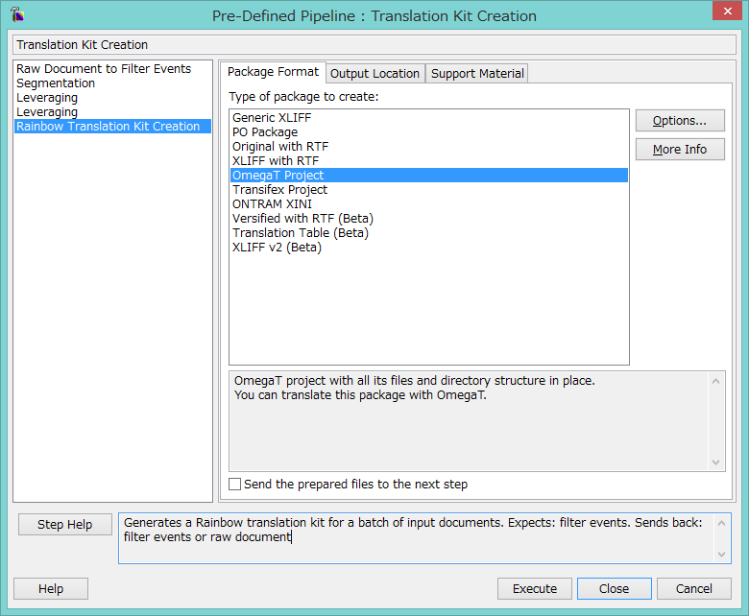Choose Original with RTF package
The height and width of the screenshot is (616, 749).
[429, 146]
